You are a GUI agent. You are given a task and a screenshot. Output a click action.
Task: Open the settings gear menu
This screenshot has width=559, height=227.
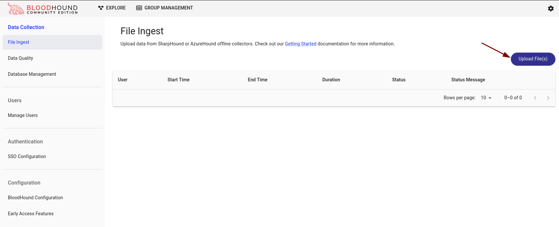(551, 8)
